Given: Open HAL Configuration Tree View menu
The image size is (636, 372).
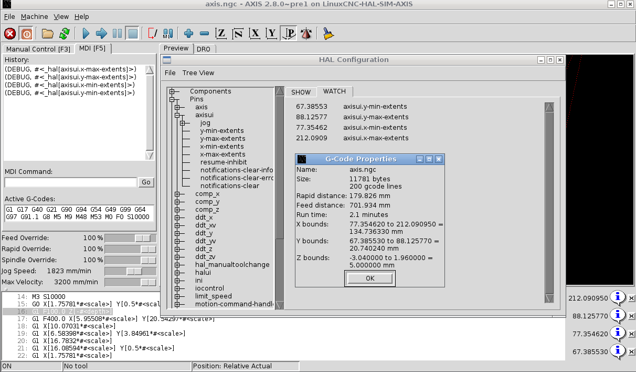Looking at the screenshot, I should [198, 73].
